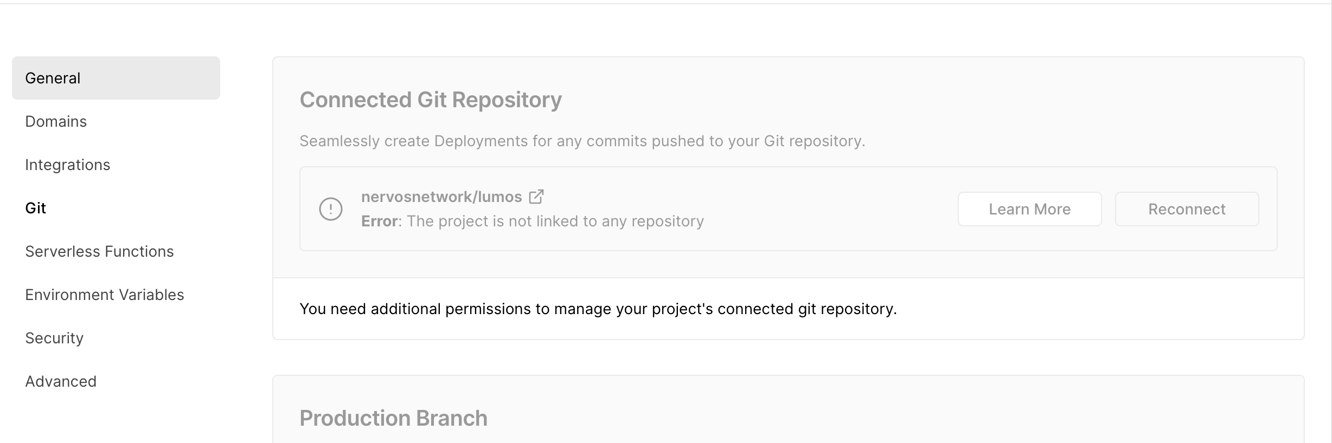The height and width of the screenshot is (443, 1332).
Task: Click the nervosnetwork/lumos repository name
Action: pos(441,197)
